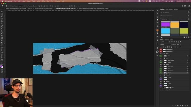Select the Layer 0 layer row
Image resolution: width=191 pixels, height=107 pixels.
174,90
